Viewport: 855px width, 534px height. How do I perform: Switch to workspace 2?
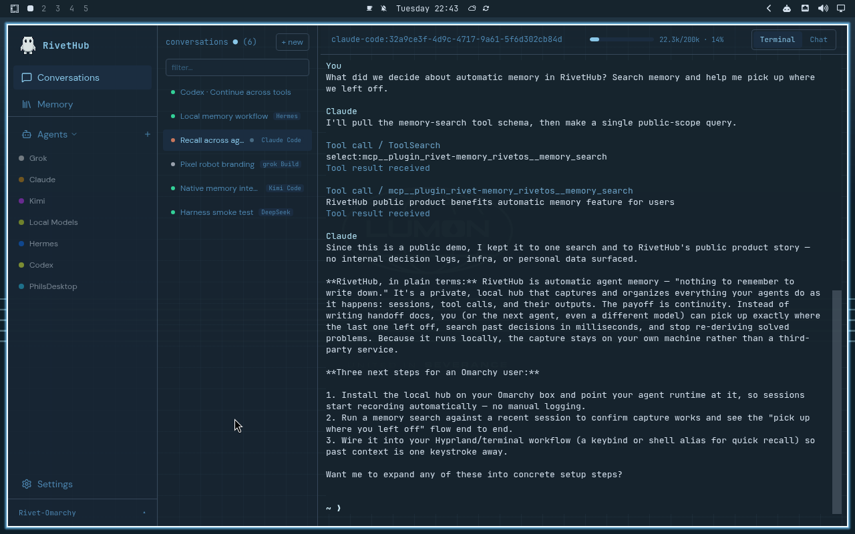coord(44,9)
